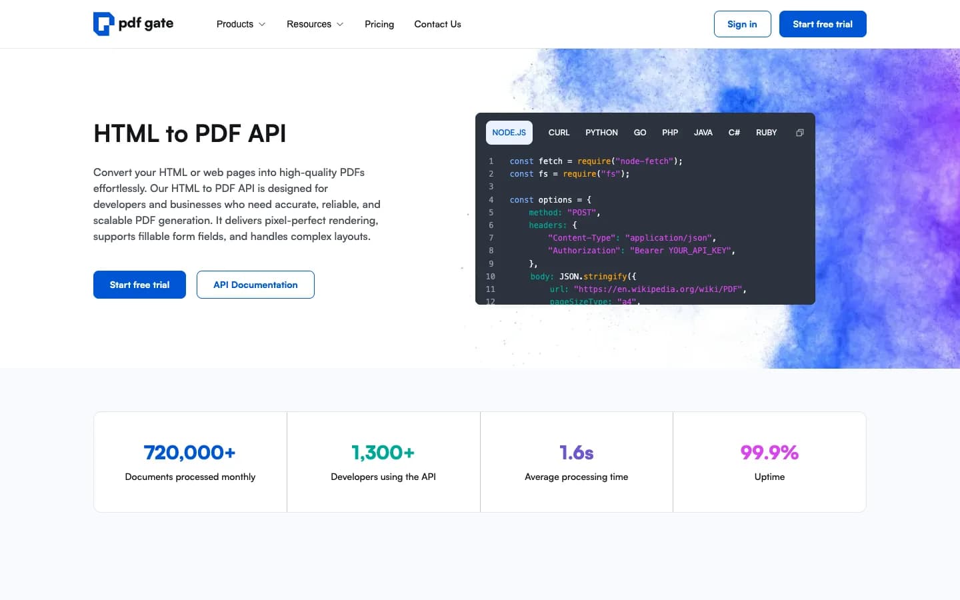The width and height of the screenshot is (960, 600).
Task: Show the GO code example
Action: [x=640, y=133]
